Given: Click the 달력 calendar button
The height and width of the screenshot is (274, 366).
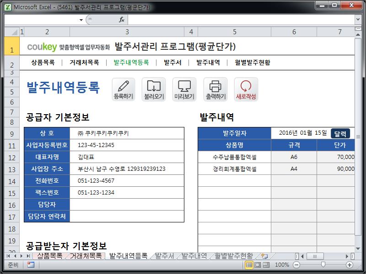Looking at the screenshot, I should point(340,133).
